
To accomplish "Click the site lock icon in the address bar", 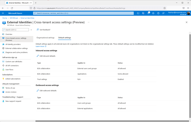I will (35, 8).
